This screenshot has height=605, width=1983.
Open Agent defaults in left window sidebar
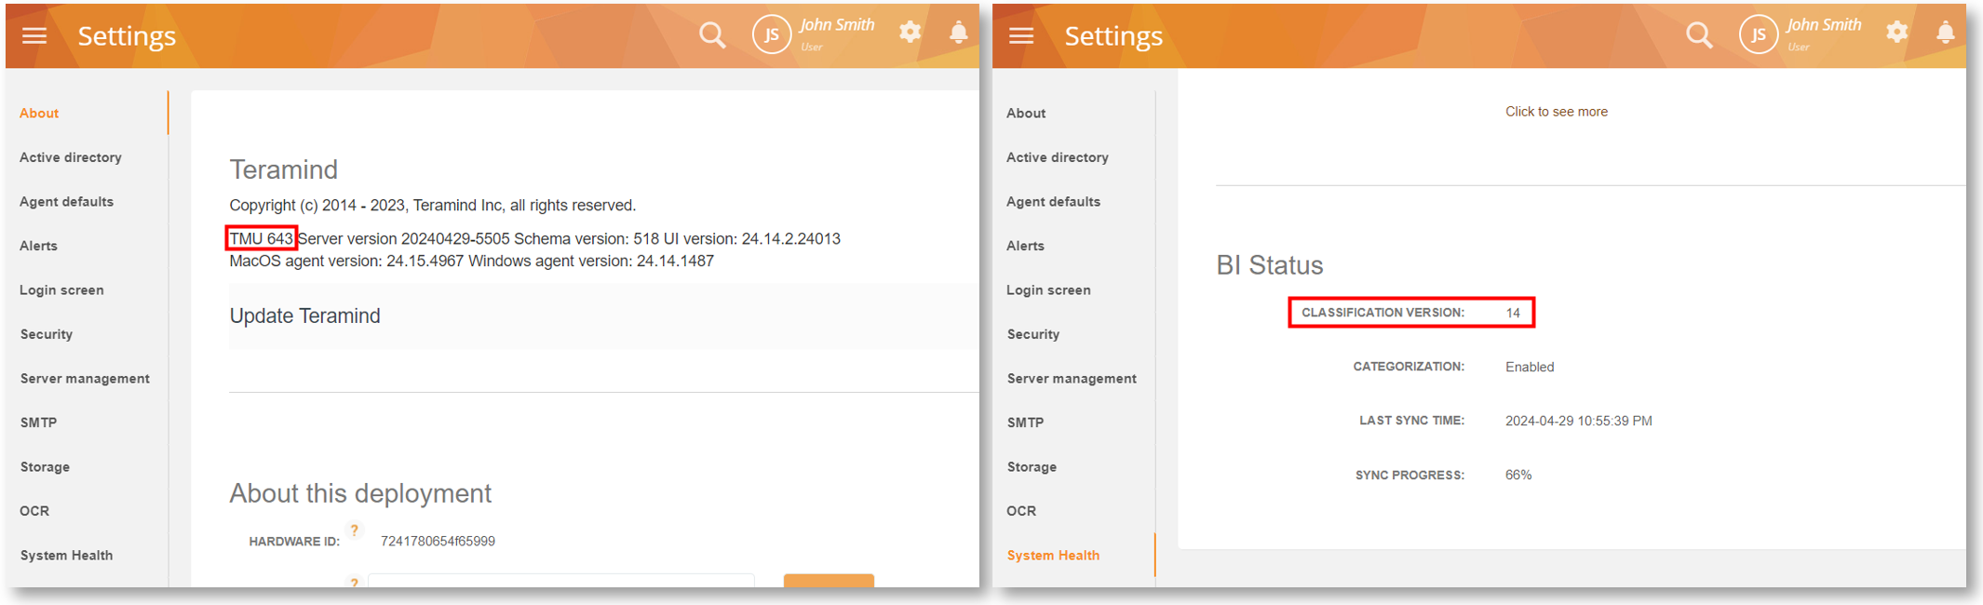(x=66, y=201)
